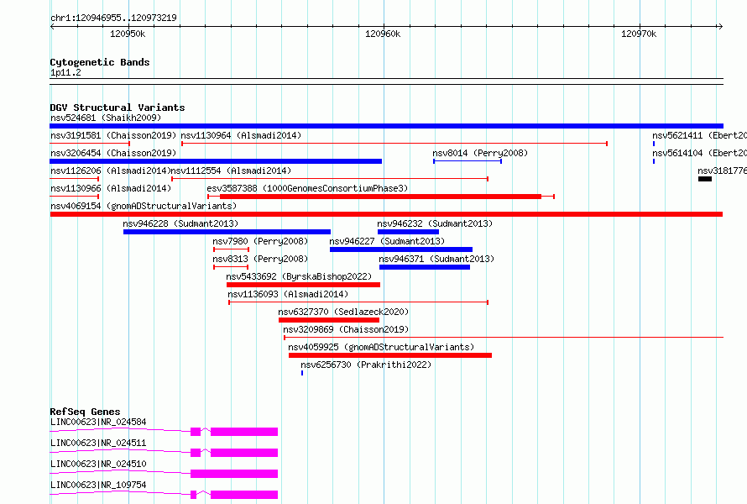Open nsv946227 (Sudmant2013) label

(x=387, y=241)
